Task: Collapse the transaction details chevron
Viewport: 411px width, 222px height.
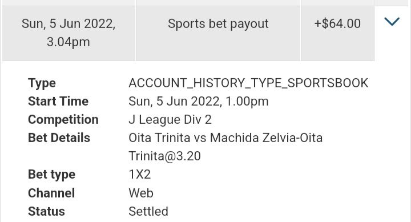Action: [392, 22]
